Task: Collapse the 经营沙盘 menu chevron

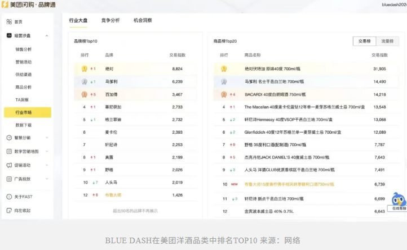Action: click(x=47, y=36)
